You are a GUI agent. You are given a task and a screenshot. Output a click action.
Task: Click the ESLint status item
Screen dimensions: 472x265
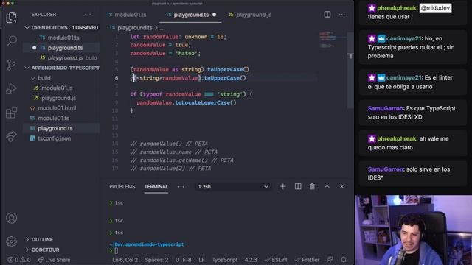point(276,260)
